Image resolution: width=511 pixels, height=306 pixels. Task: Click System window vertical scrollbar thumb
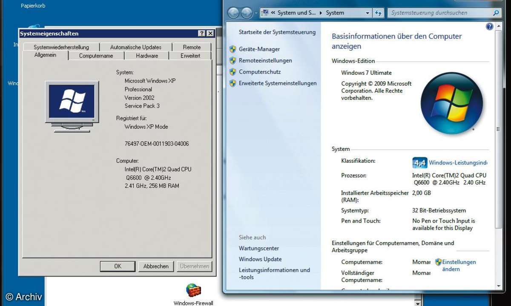pos(499,129)
